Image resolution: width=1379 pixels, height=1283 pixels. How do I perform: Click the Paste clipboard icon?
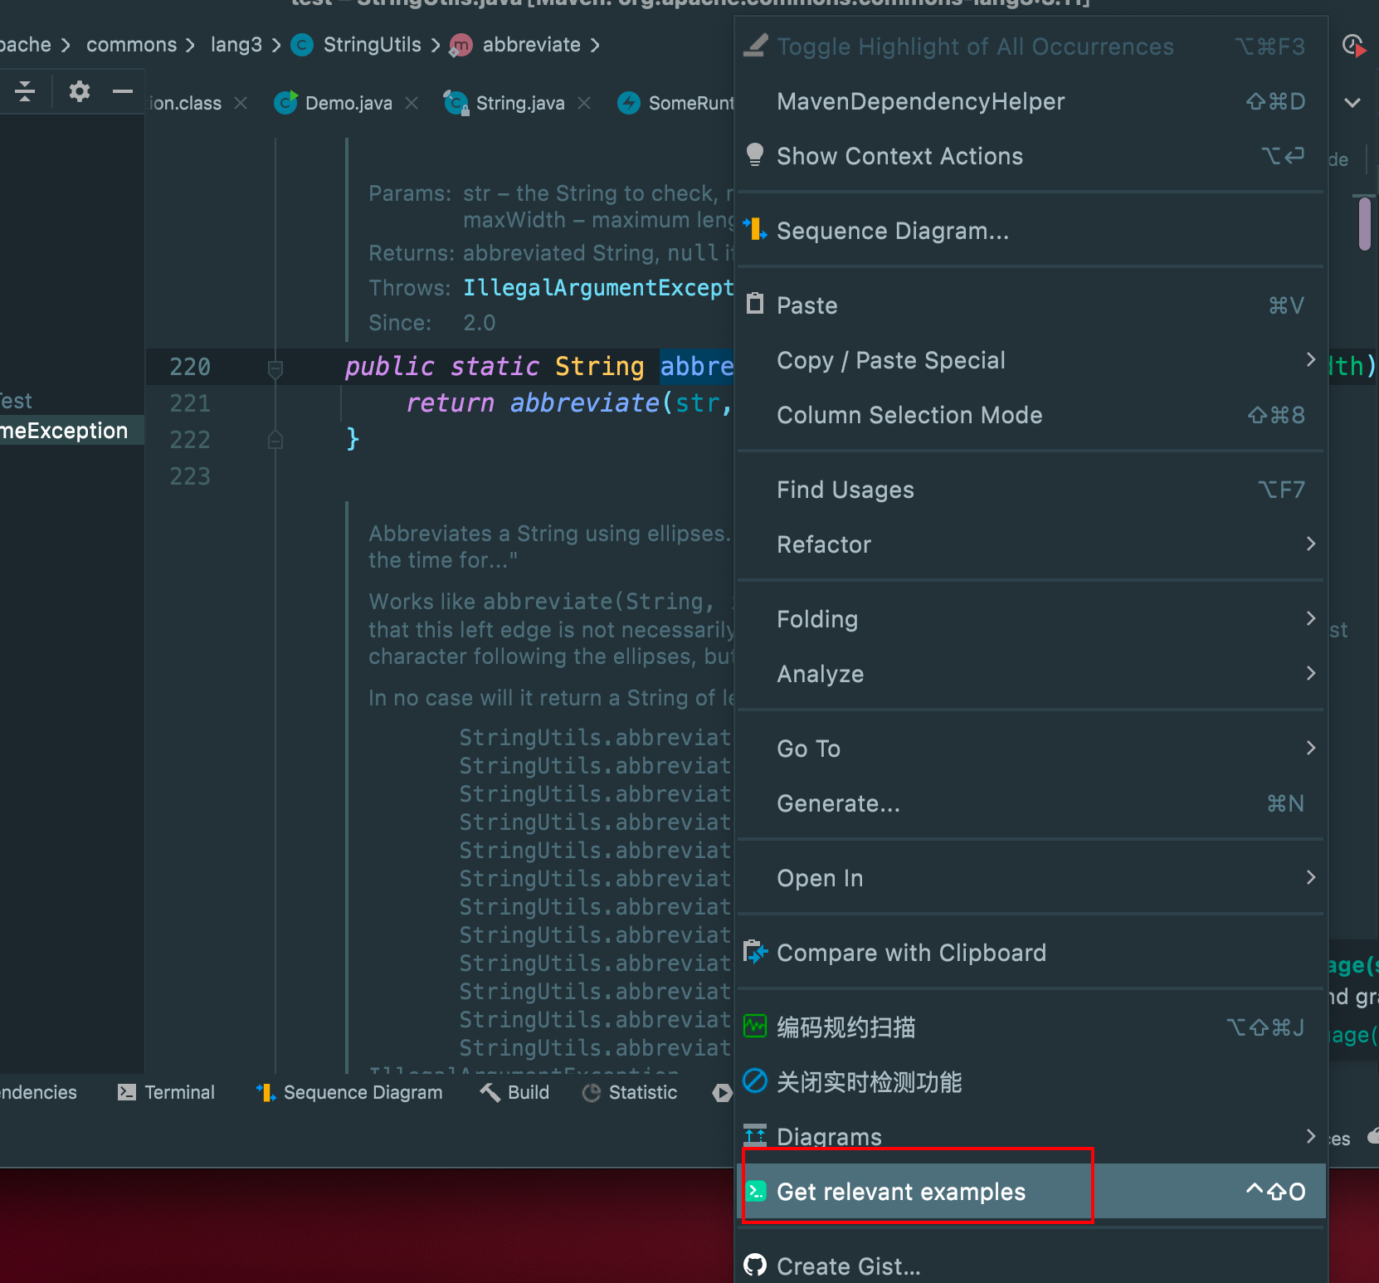pos(755,304)
